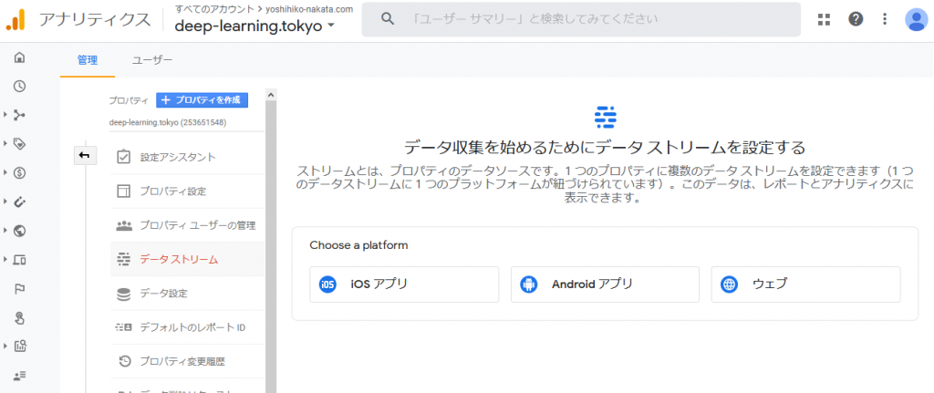Click the すべてのアカウント breadcrumb link
This screenshot has height=393, width=934.
tap(214, 9)
